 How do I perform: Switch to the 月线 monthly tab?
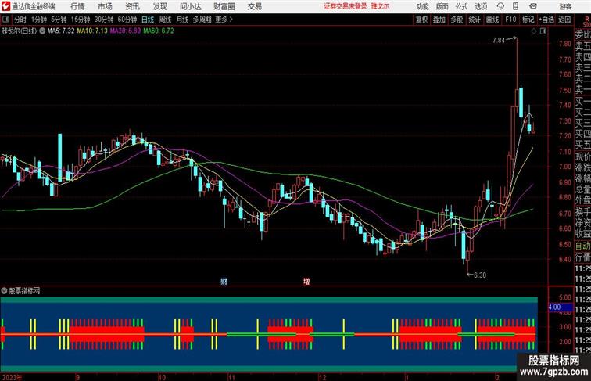[182, 20]
